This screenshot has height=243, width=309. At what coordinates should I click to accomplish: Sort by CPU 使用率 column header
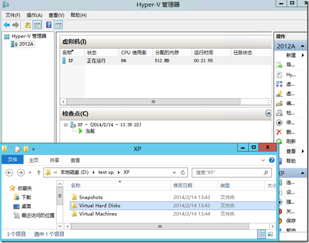136,53
